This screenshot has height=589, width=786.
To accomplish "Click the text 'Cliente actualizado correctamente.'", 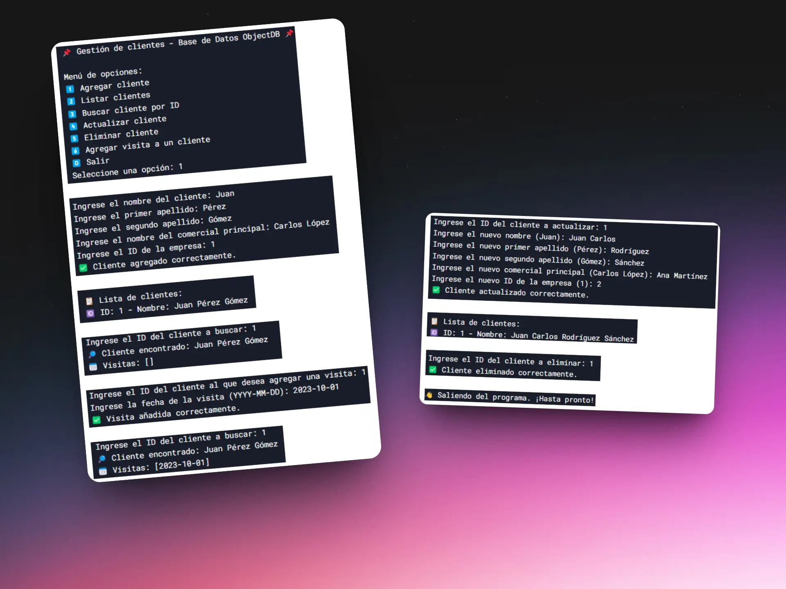I will [517, 292].
